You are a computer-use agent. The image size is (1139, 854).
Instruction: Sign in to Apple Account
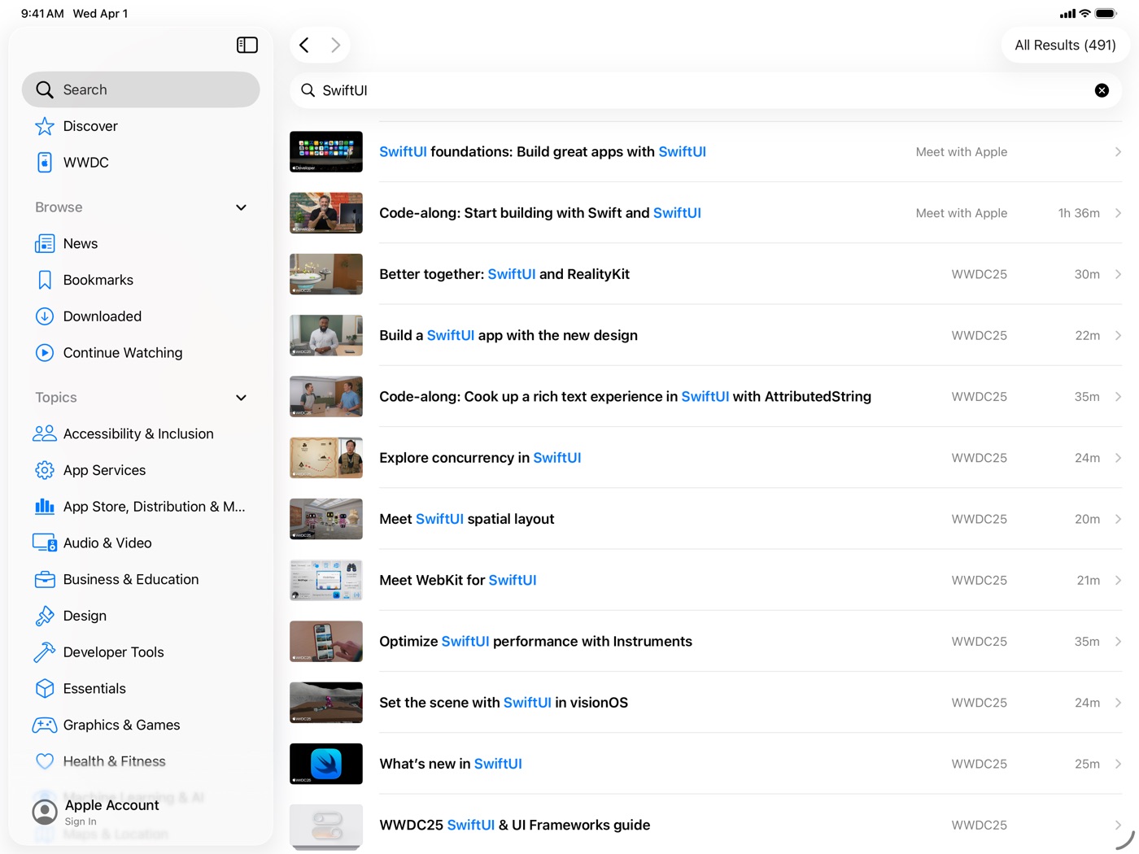click(96, 812)
